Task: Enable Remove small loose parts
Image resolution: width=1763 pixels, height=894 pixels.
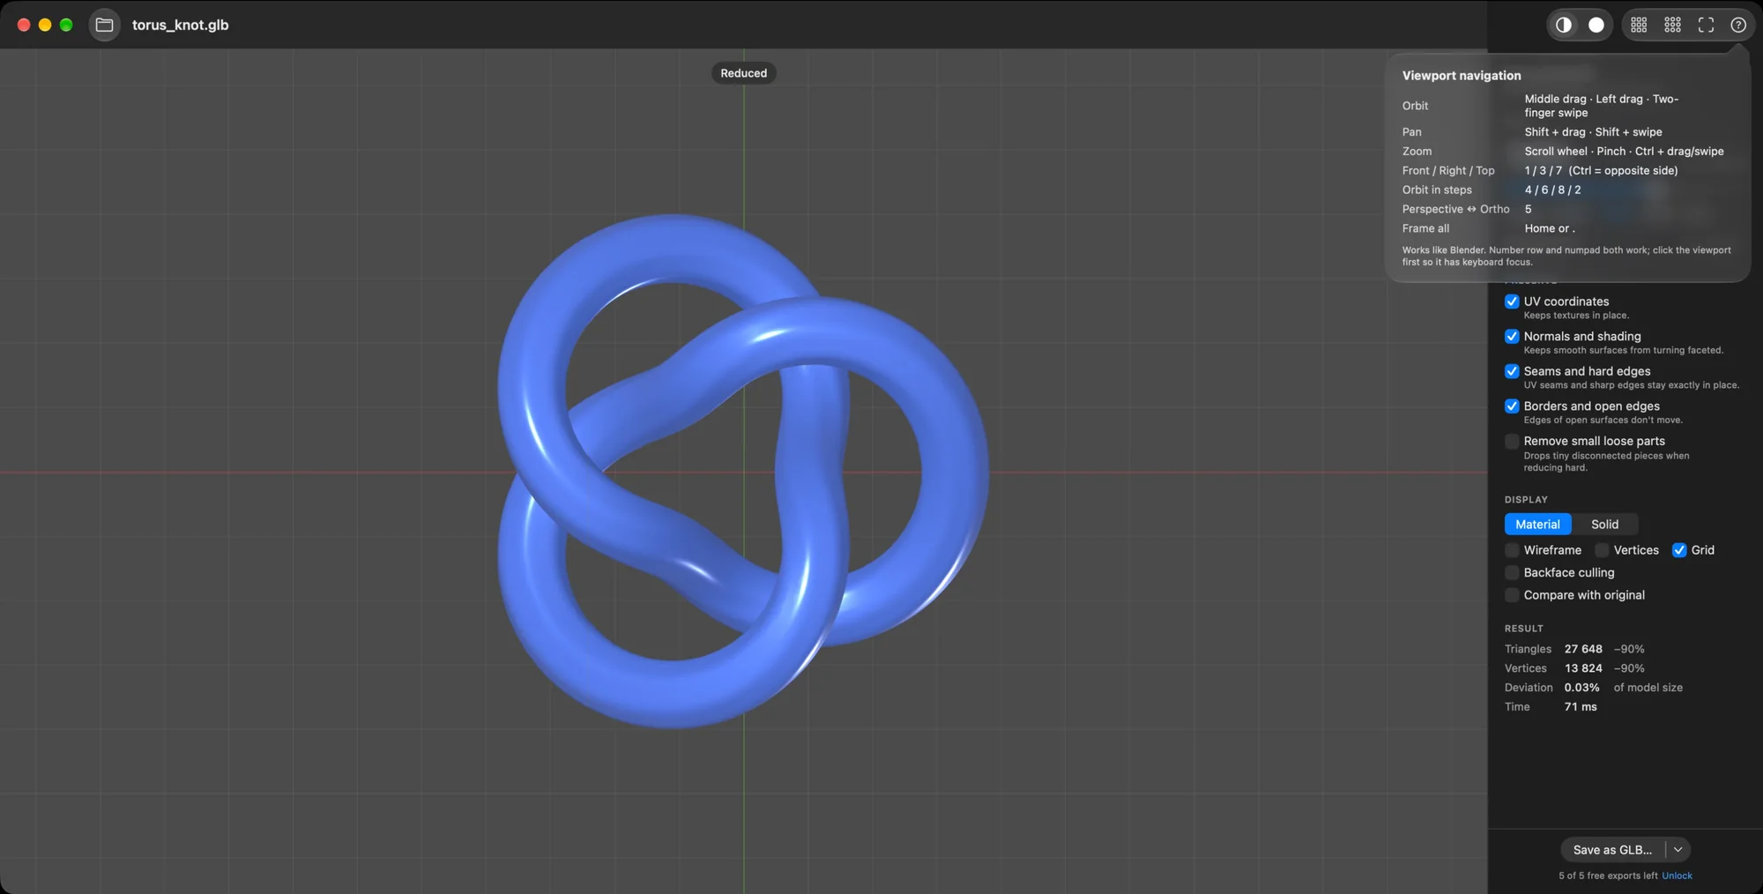Action: click(x=1512, y=441)
